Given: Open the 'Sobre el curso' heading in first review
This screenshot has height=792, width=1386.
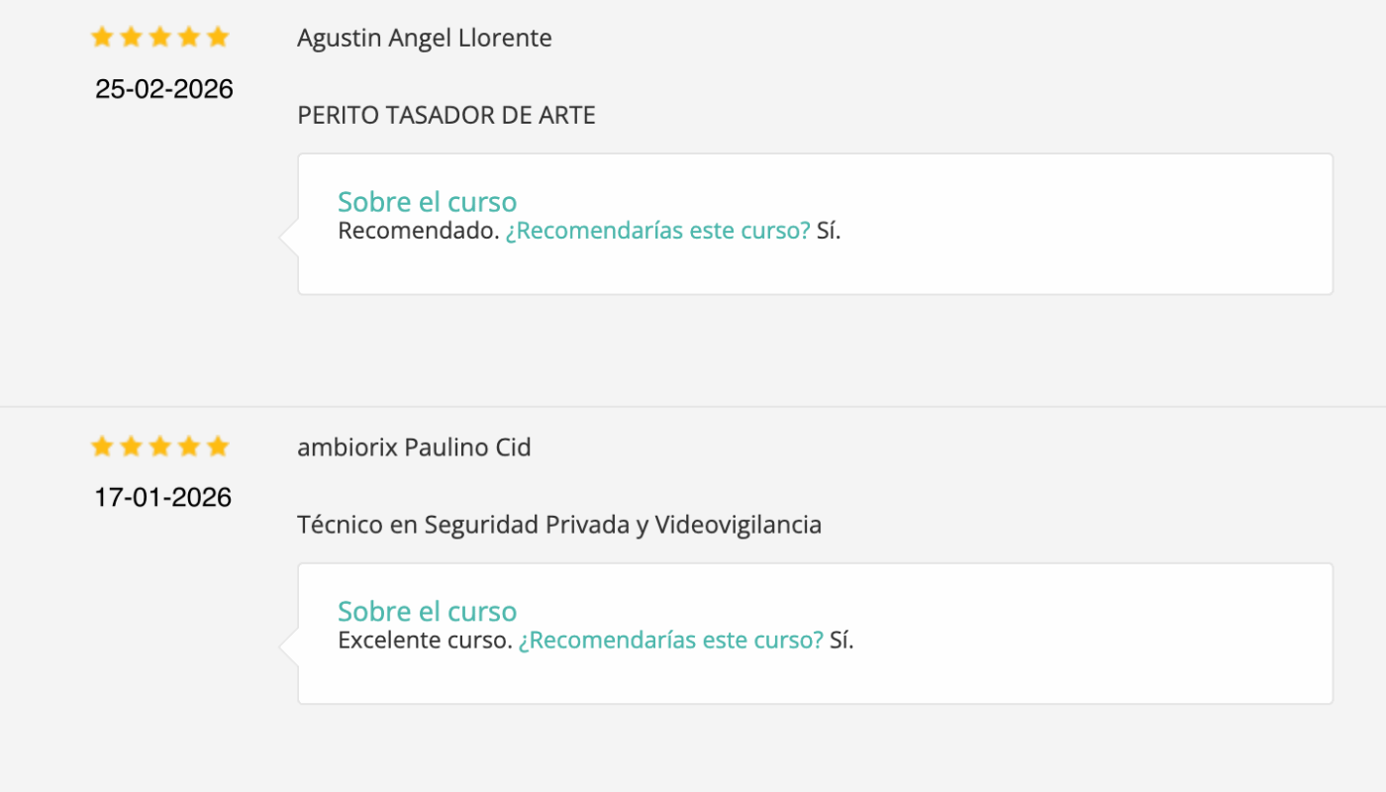Looking at the screenshot, I should pos(427,201).
